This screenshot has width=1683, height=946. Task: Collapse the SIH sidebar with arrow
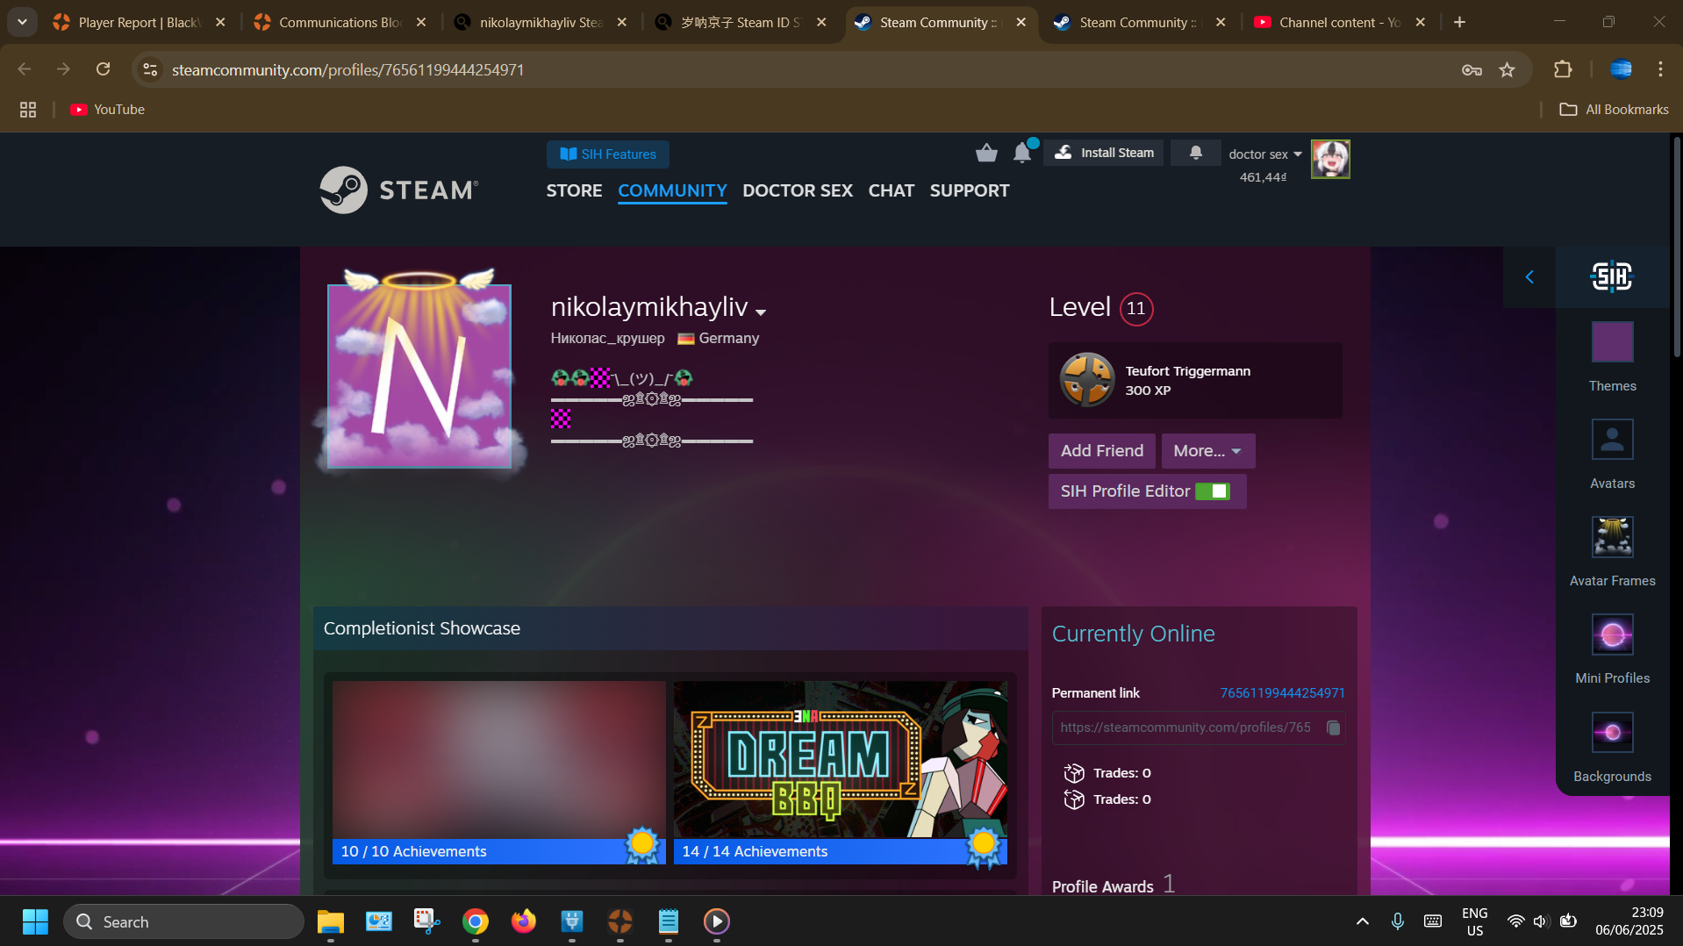1529,277
